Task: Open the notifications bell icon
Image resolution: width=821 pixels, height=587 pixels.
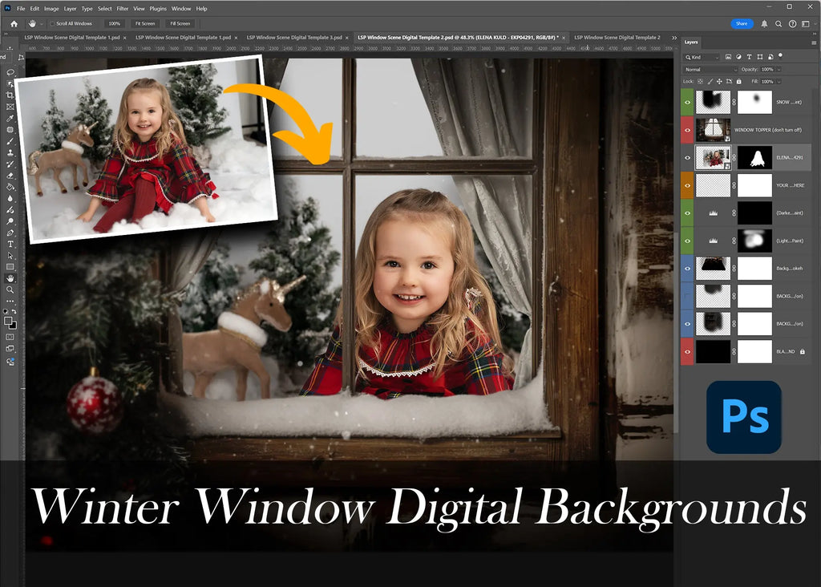Action: 764,23
